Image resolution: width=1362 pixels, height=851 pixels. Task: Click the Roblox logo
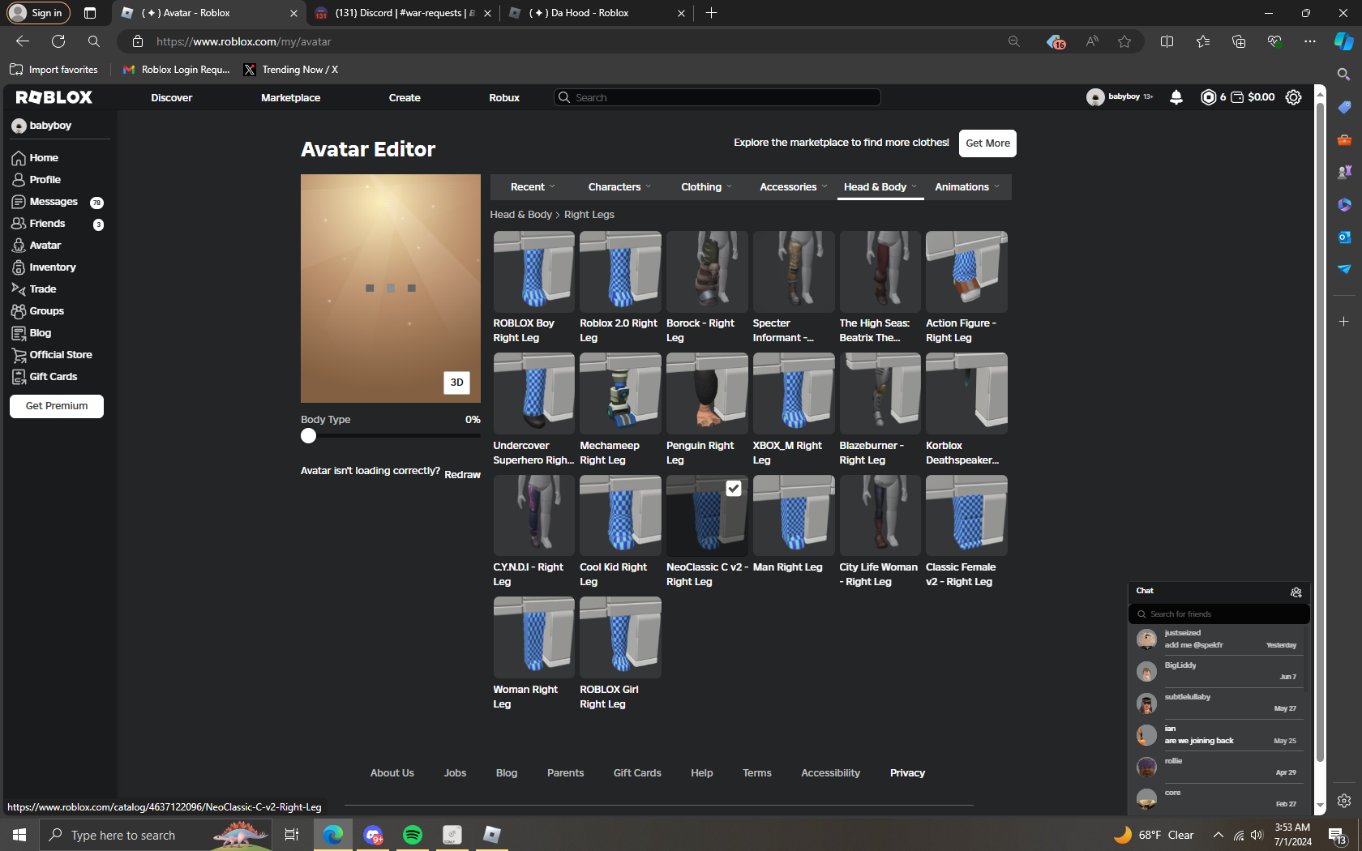[54, 97]
